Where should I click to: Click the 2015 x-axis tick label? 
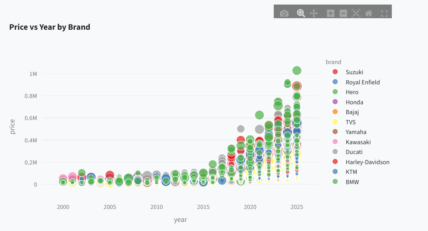203,207
